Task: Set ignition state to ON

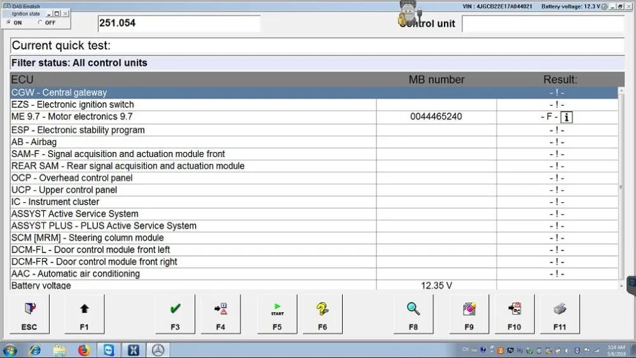Action: [x=9, y=23]
